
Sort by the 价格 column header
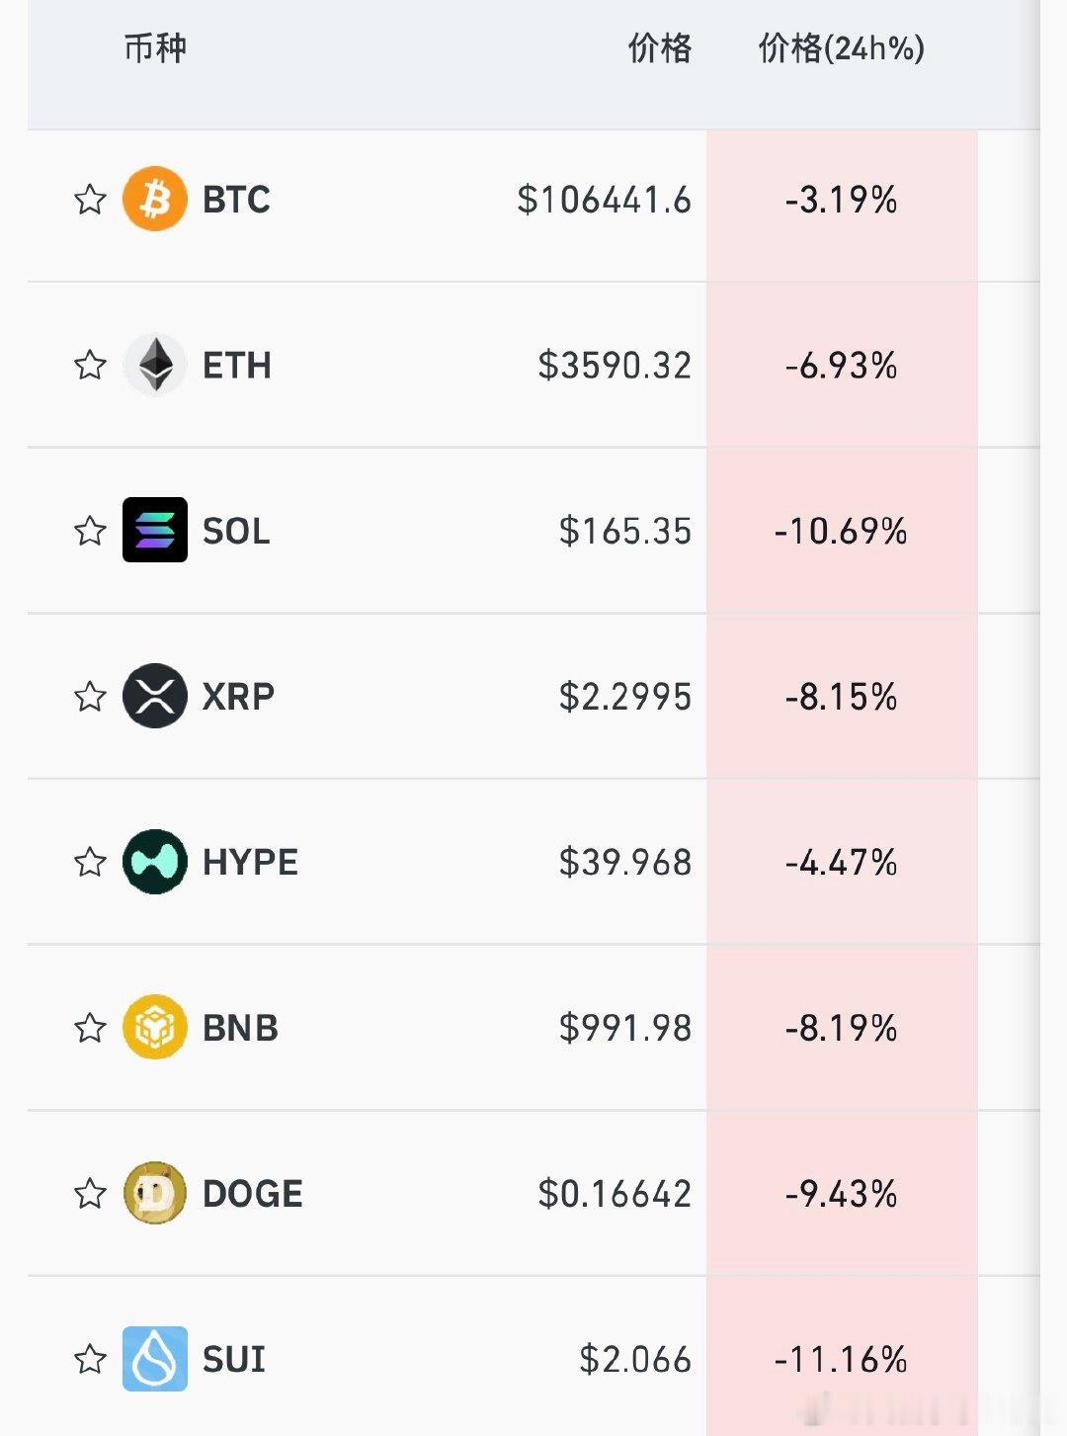[660, 47]
